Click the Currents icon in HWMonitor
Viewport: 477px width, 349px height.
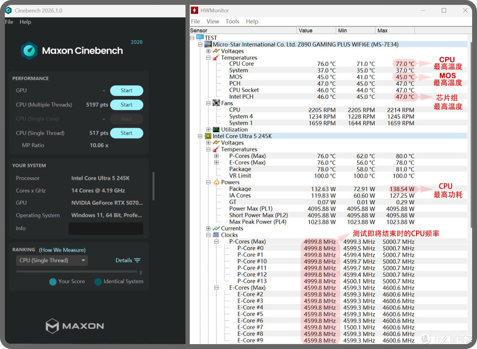216,228
